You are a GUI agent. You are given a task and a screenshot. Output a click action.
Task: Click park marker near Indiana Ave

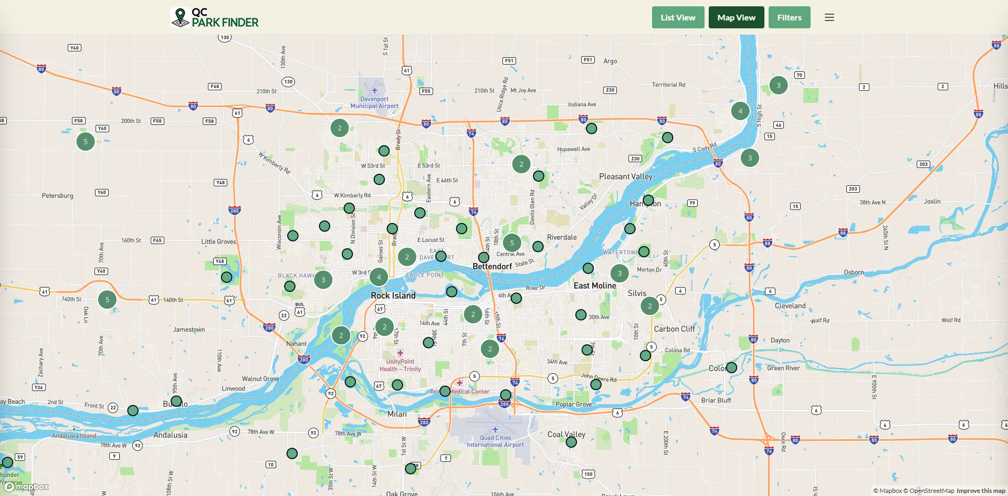click(591, 129)
